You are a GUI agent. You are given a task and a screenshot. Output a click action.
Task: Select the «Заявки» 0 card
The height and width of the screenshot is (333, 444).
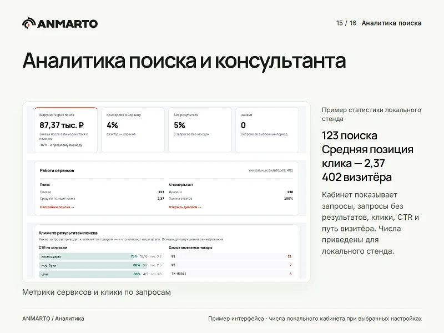point(267,130)
